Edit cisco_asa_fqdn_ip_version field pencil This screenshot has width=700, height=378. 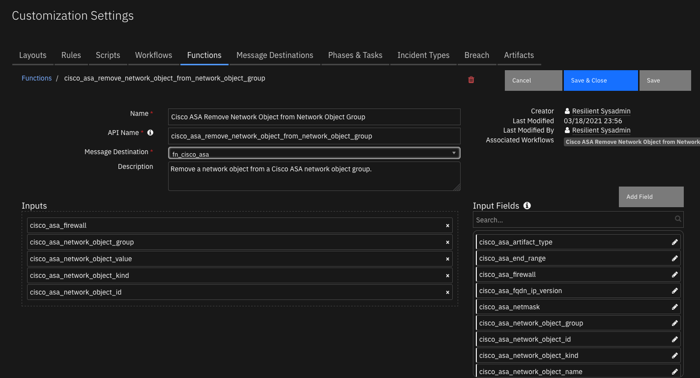tap(674, 291)
